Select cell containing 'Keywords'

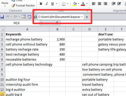[27, 34]
